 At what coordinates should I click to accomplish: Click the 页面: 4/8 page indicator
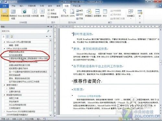(x=5, y=119)
